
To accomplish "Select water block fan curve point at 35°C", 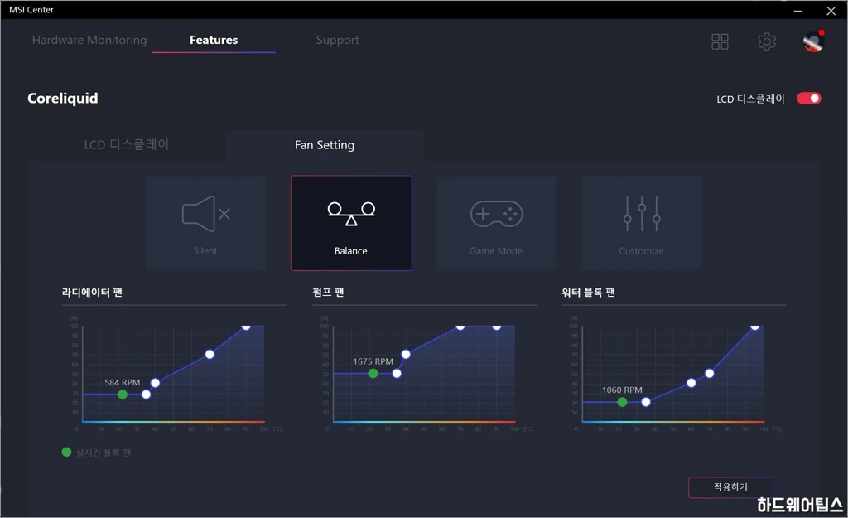I will (x=646, y=402).
